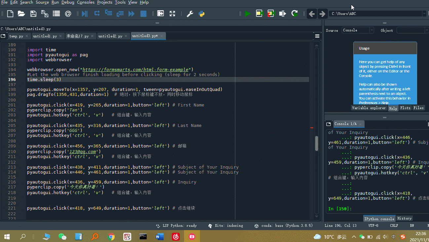Click the UTF-8 encoding status
Image resolution: width=429 pixels, height=242 pixels.
point(373,226)
